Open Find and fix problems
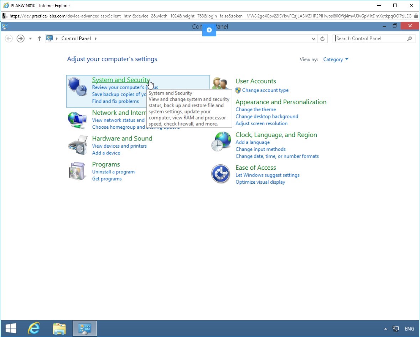This screenshot has height=337, width=420. tap(115, 101)
